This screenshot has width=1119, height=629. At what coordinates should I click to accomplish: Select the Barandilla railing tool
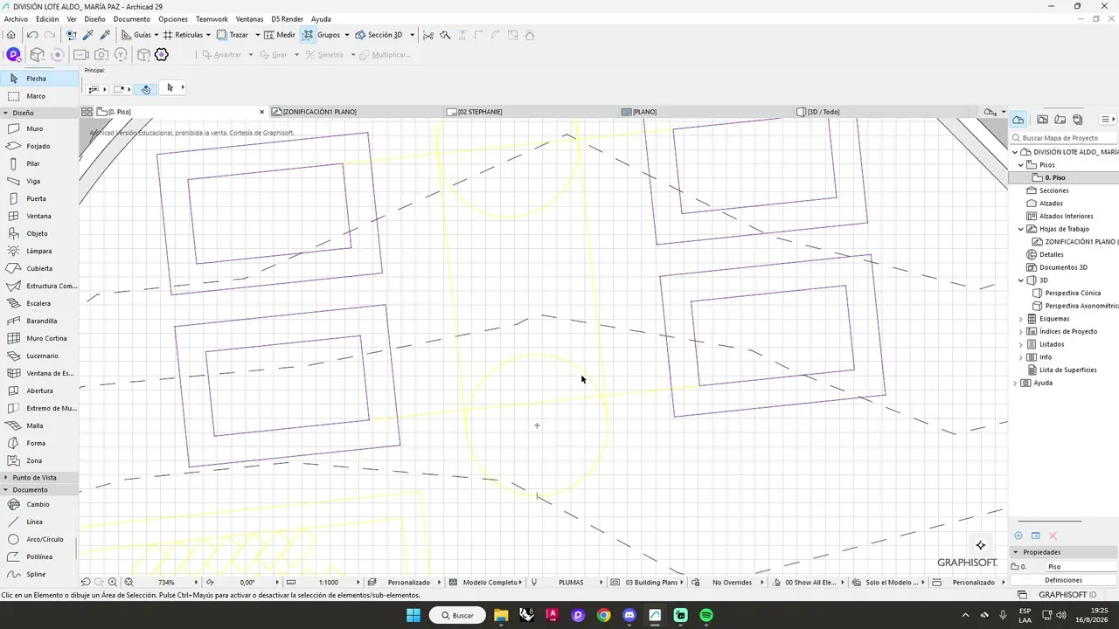39,321
